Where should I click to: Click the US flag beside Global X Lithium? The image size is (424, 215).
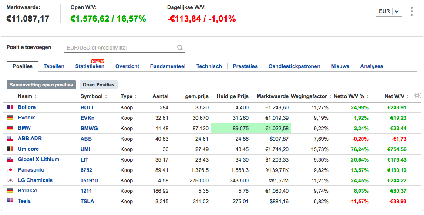tap(10, 159)
